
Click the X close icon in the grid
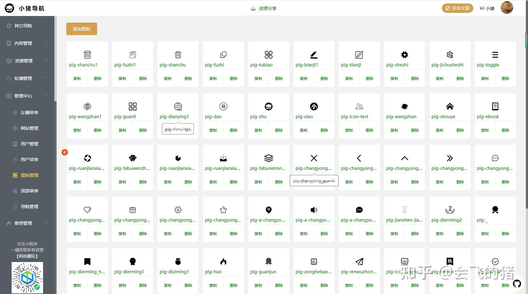tap(314, 158)
